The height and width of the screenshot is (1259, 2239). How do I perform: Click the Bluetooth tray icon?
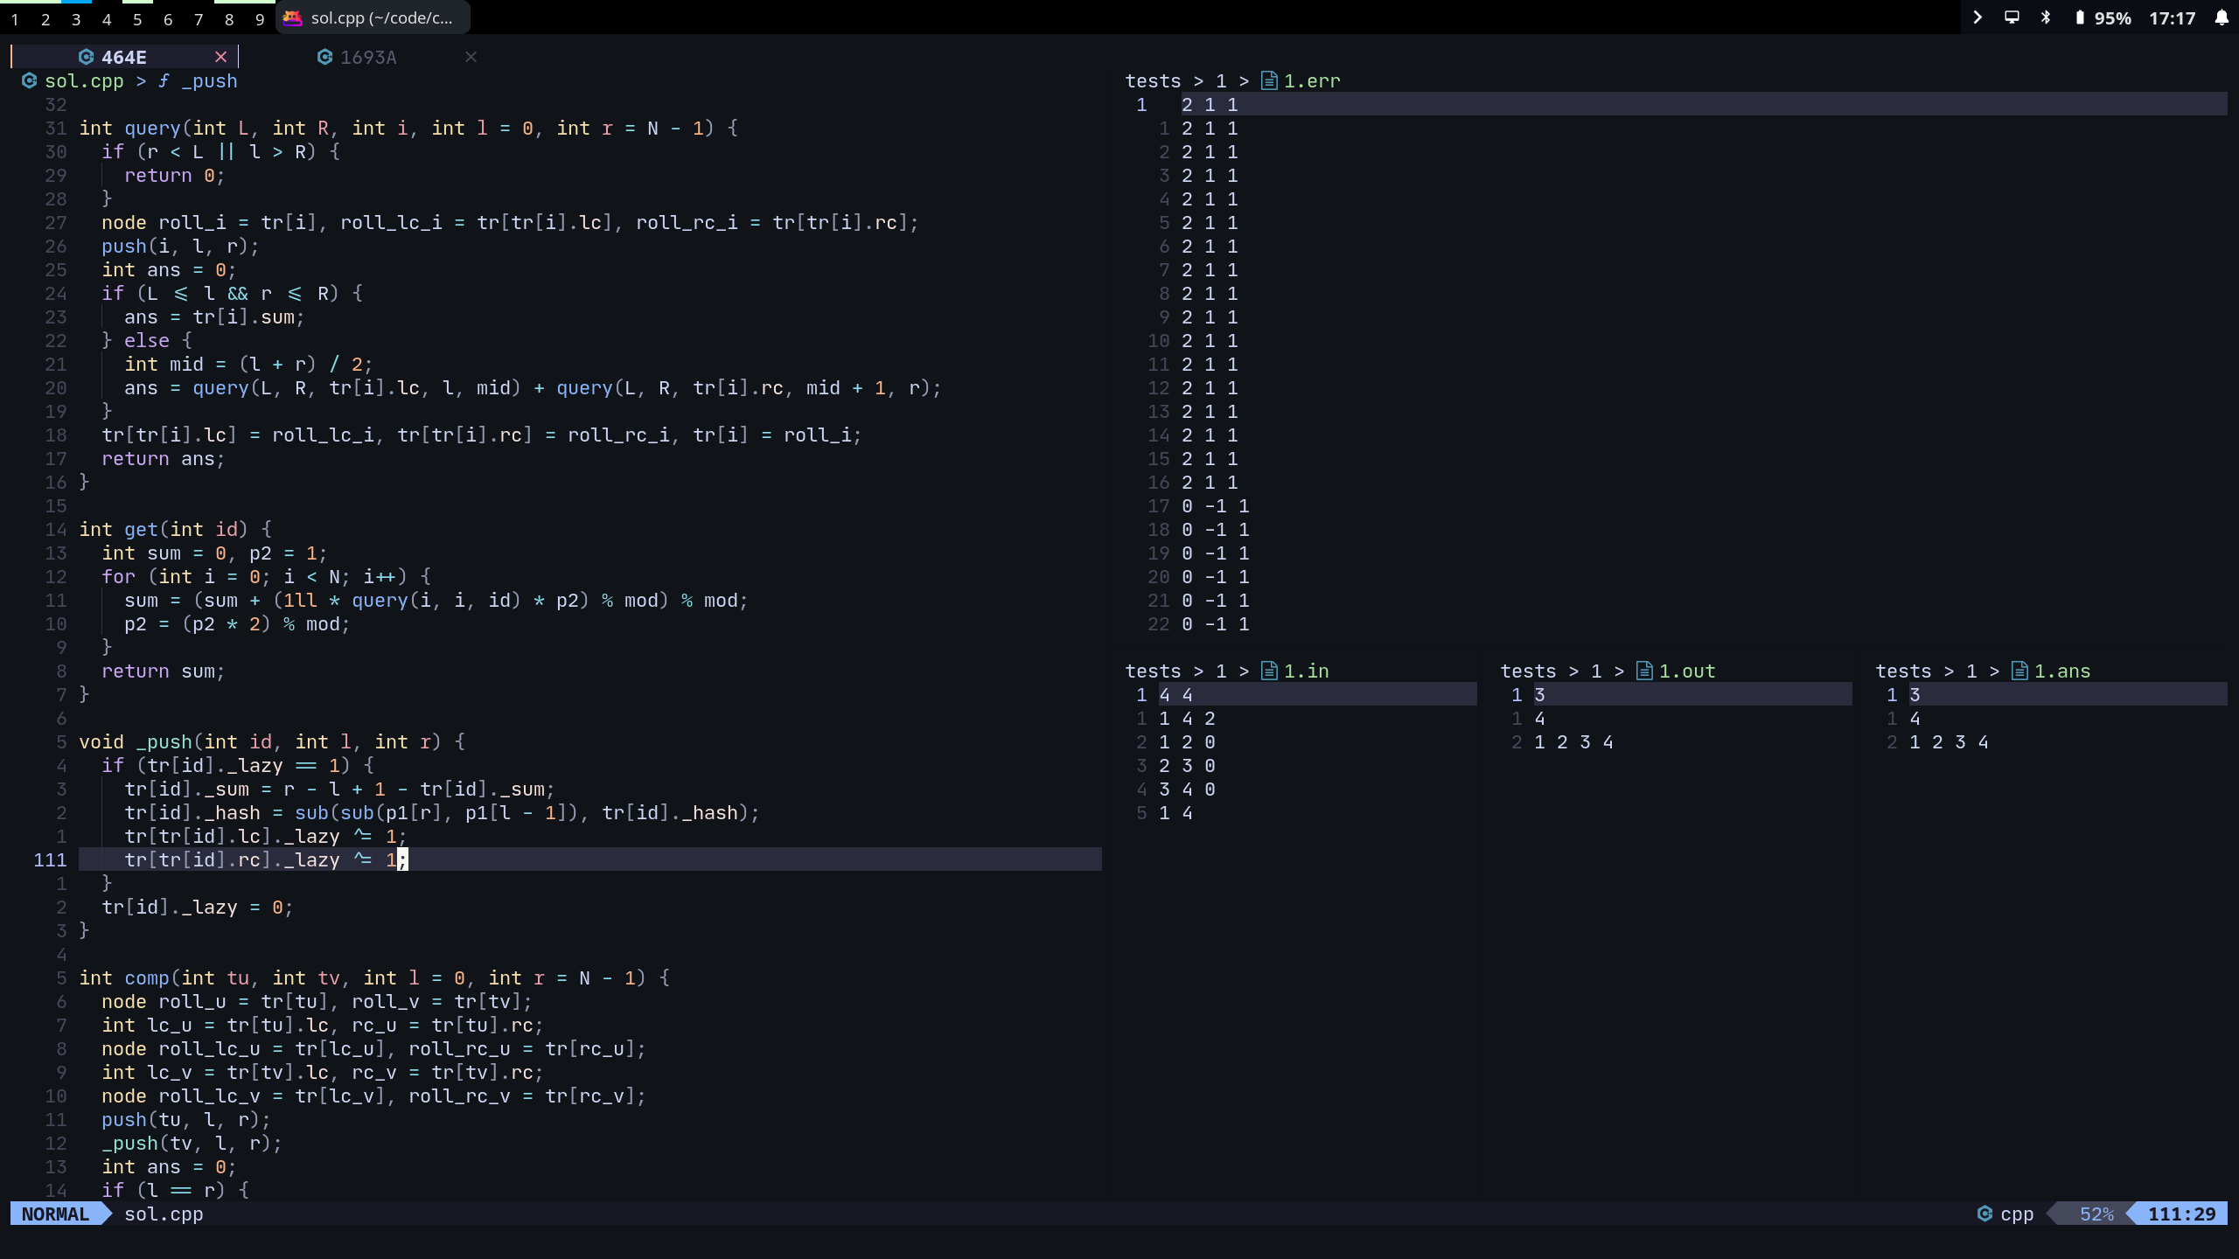2046,17
